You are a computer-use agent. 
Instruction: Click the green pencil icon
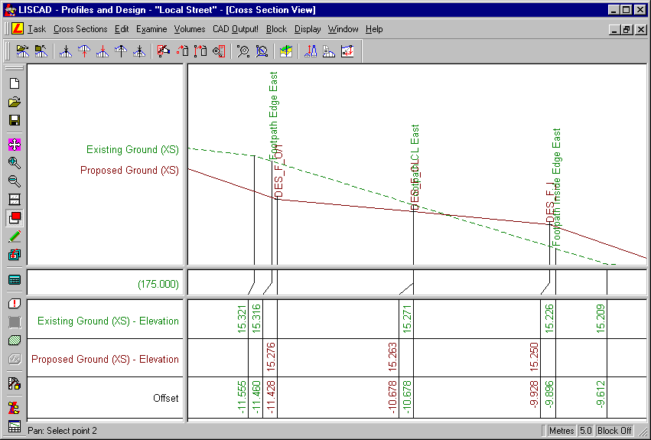15,236
